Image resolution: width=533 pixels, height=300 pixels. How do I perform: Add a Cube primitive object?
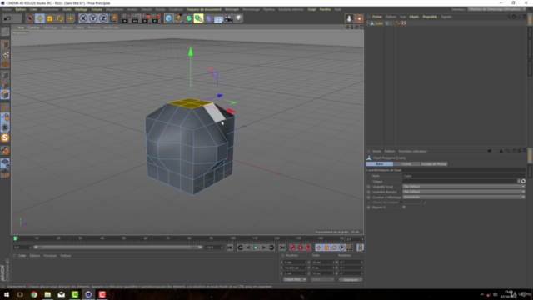pyautogui.click(x=168, y=18)
